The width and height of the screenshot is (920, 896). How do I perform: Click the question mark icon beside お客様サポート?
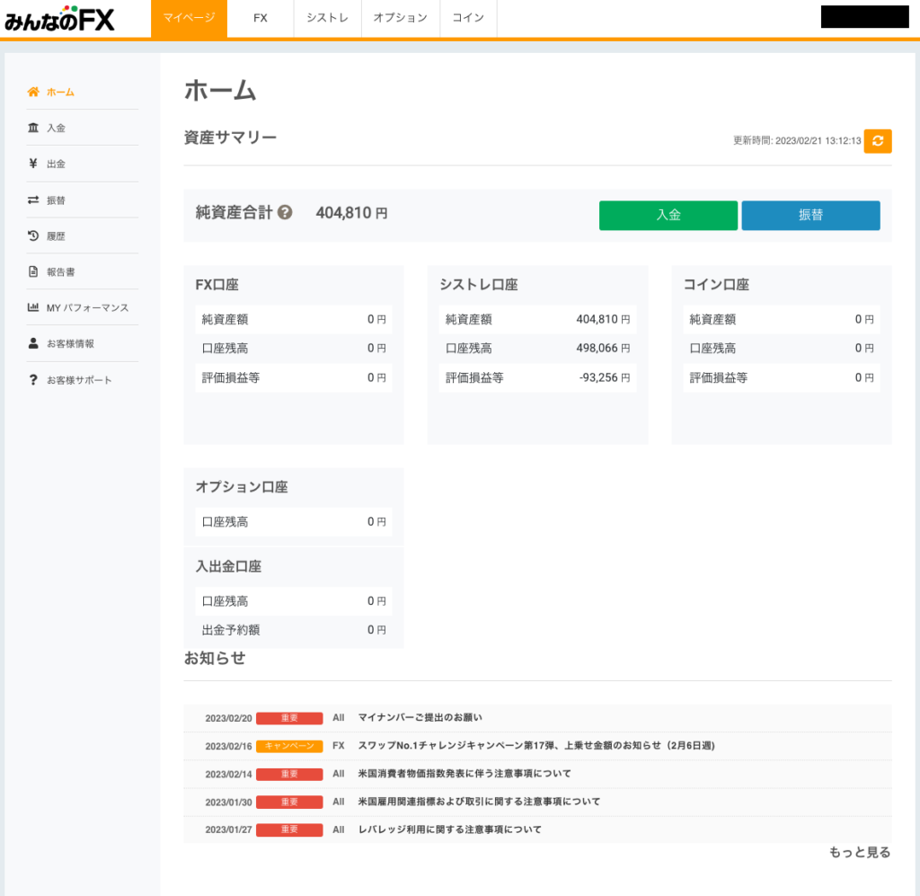[33, 380]
